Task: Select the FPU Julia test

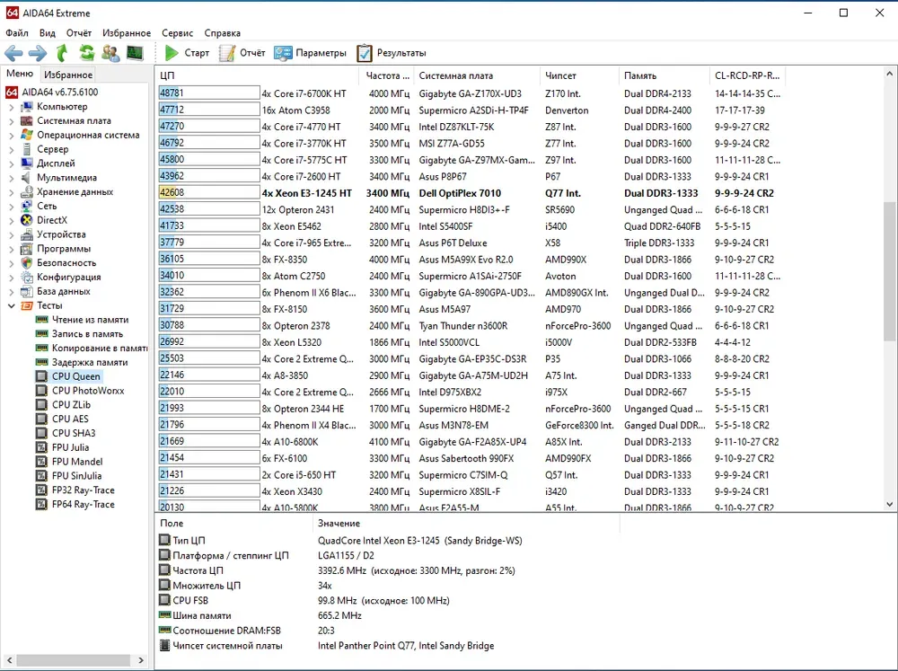Action: [70, 447]
